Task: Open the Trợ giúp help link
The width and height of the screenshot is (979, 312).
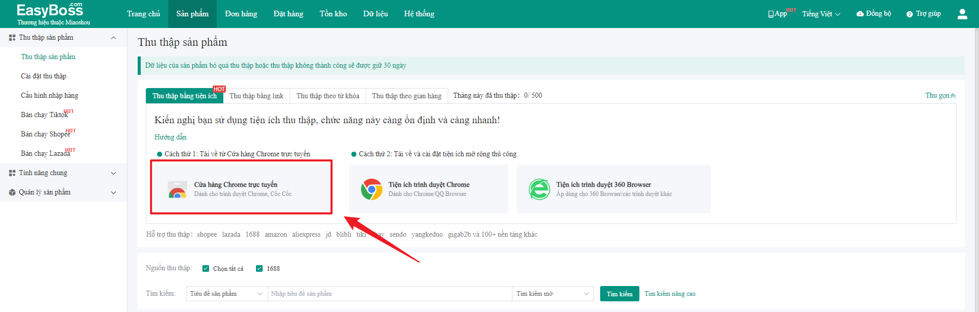Action: [x=923, y=14]
